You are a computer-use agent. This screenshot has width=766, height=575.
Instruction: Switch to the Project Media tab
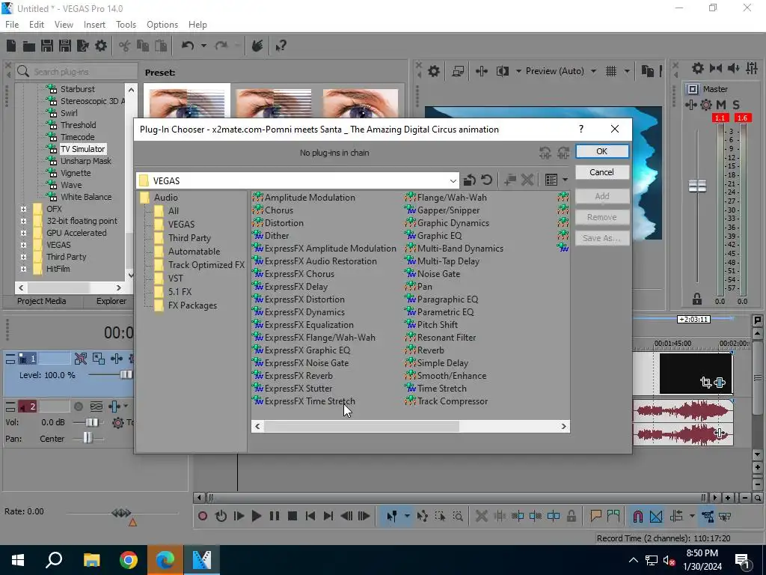tap(42, 301)
